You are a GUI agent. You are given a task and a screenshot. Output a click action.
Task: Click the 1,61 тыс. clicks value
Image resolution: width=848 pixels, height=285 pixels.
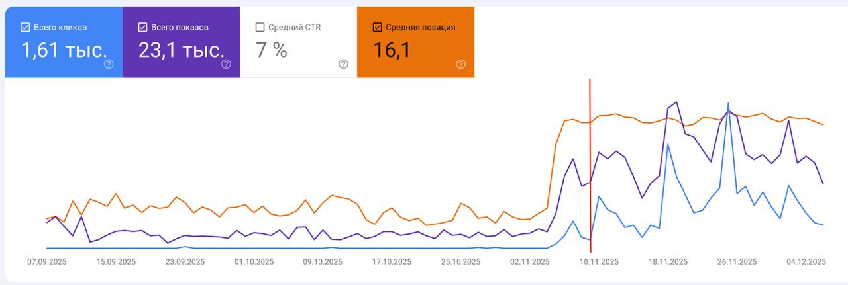tap(64, 50)
